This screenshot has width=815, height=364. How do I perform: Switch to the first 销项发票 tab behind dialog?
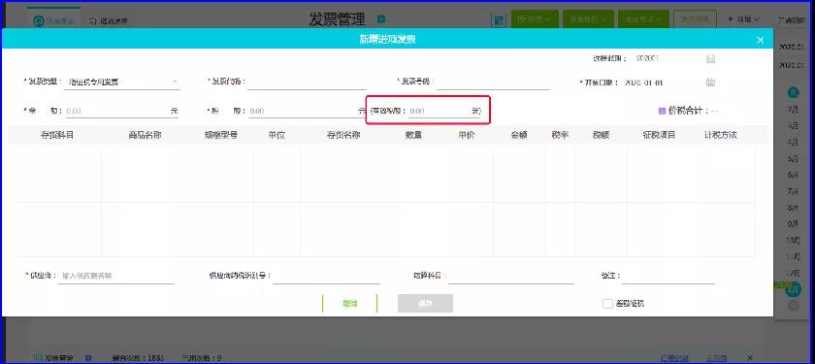coord(53,21)
